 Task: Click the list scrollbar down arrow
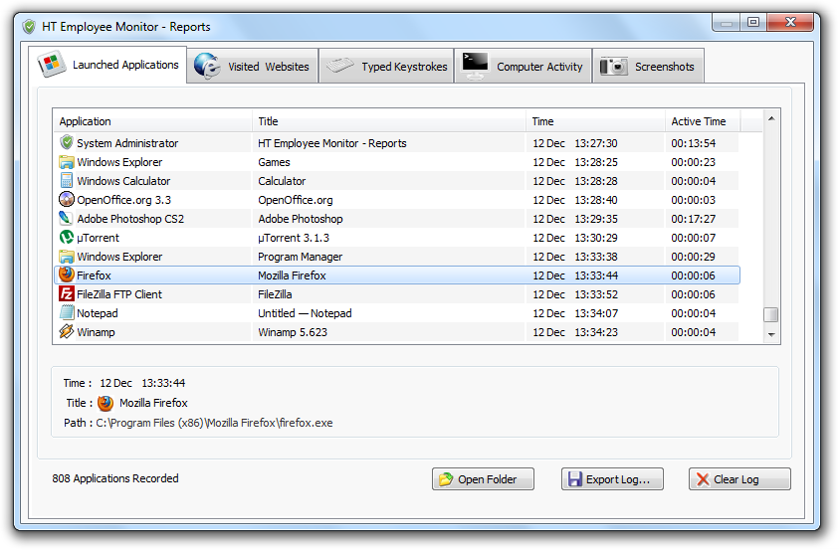click(x=771, y=334)
